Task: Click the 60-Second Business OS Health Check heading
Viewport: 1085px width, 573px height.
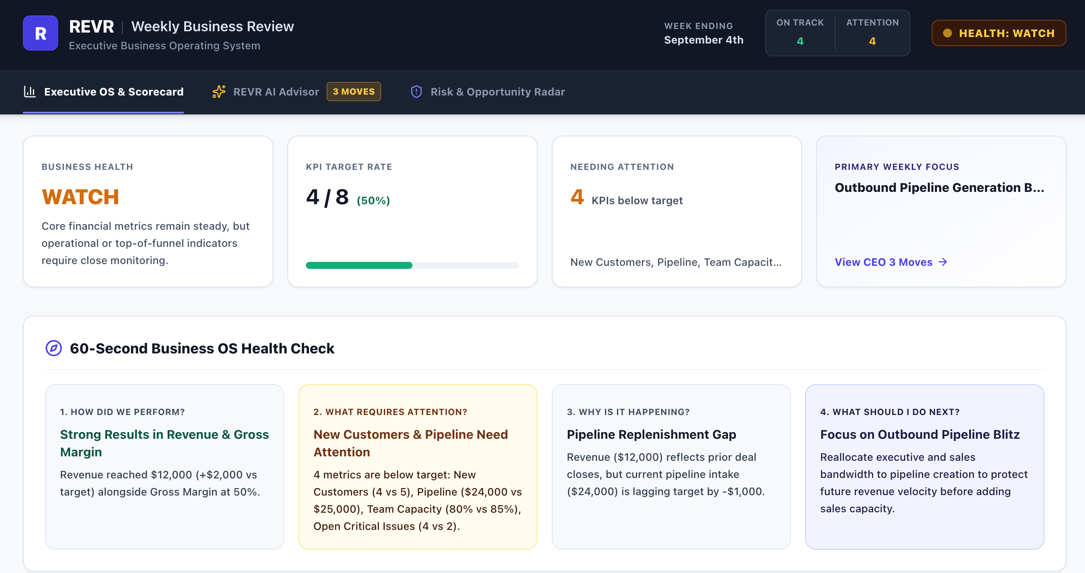Action: click(x=202, y=348)
